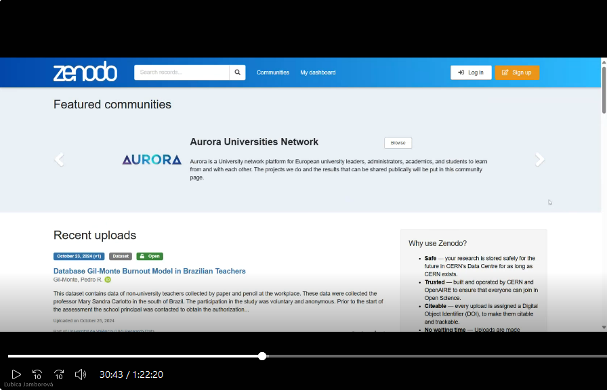
Task: Open the Communities menu item
Action: click(273, 72)
